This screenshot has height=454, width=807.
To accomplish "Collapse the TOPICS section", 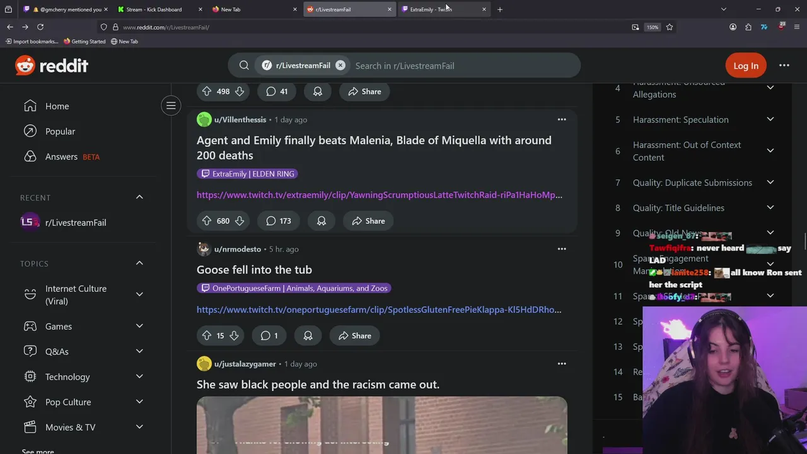I will [x=139, y=263].
